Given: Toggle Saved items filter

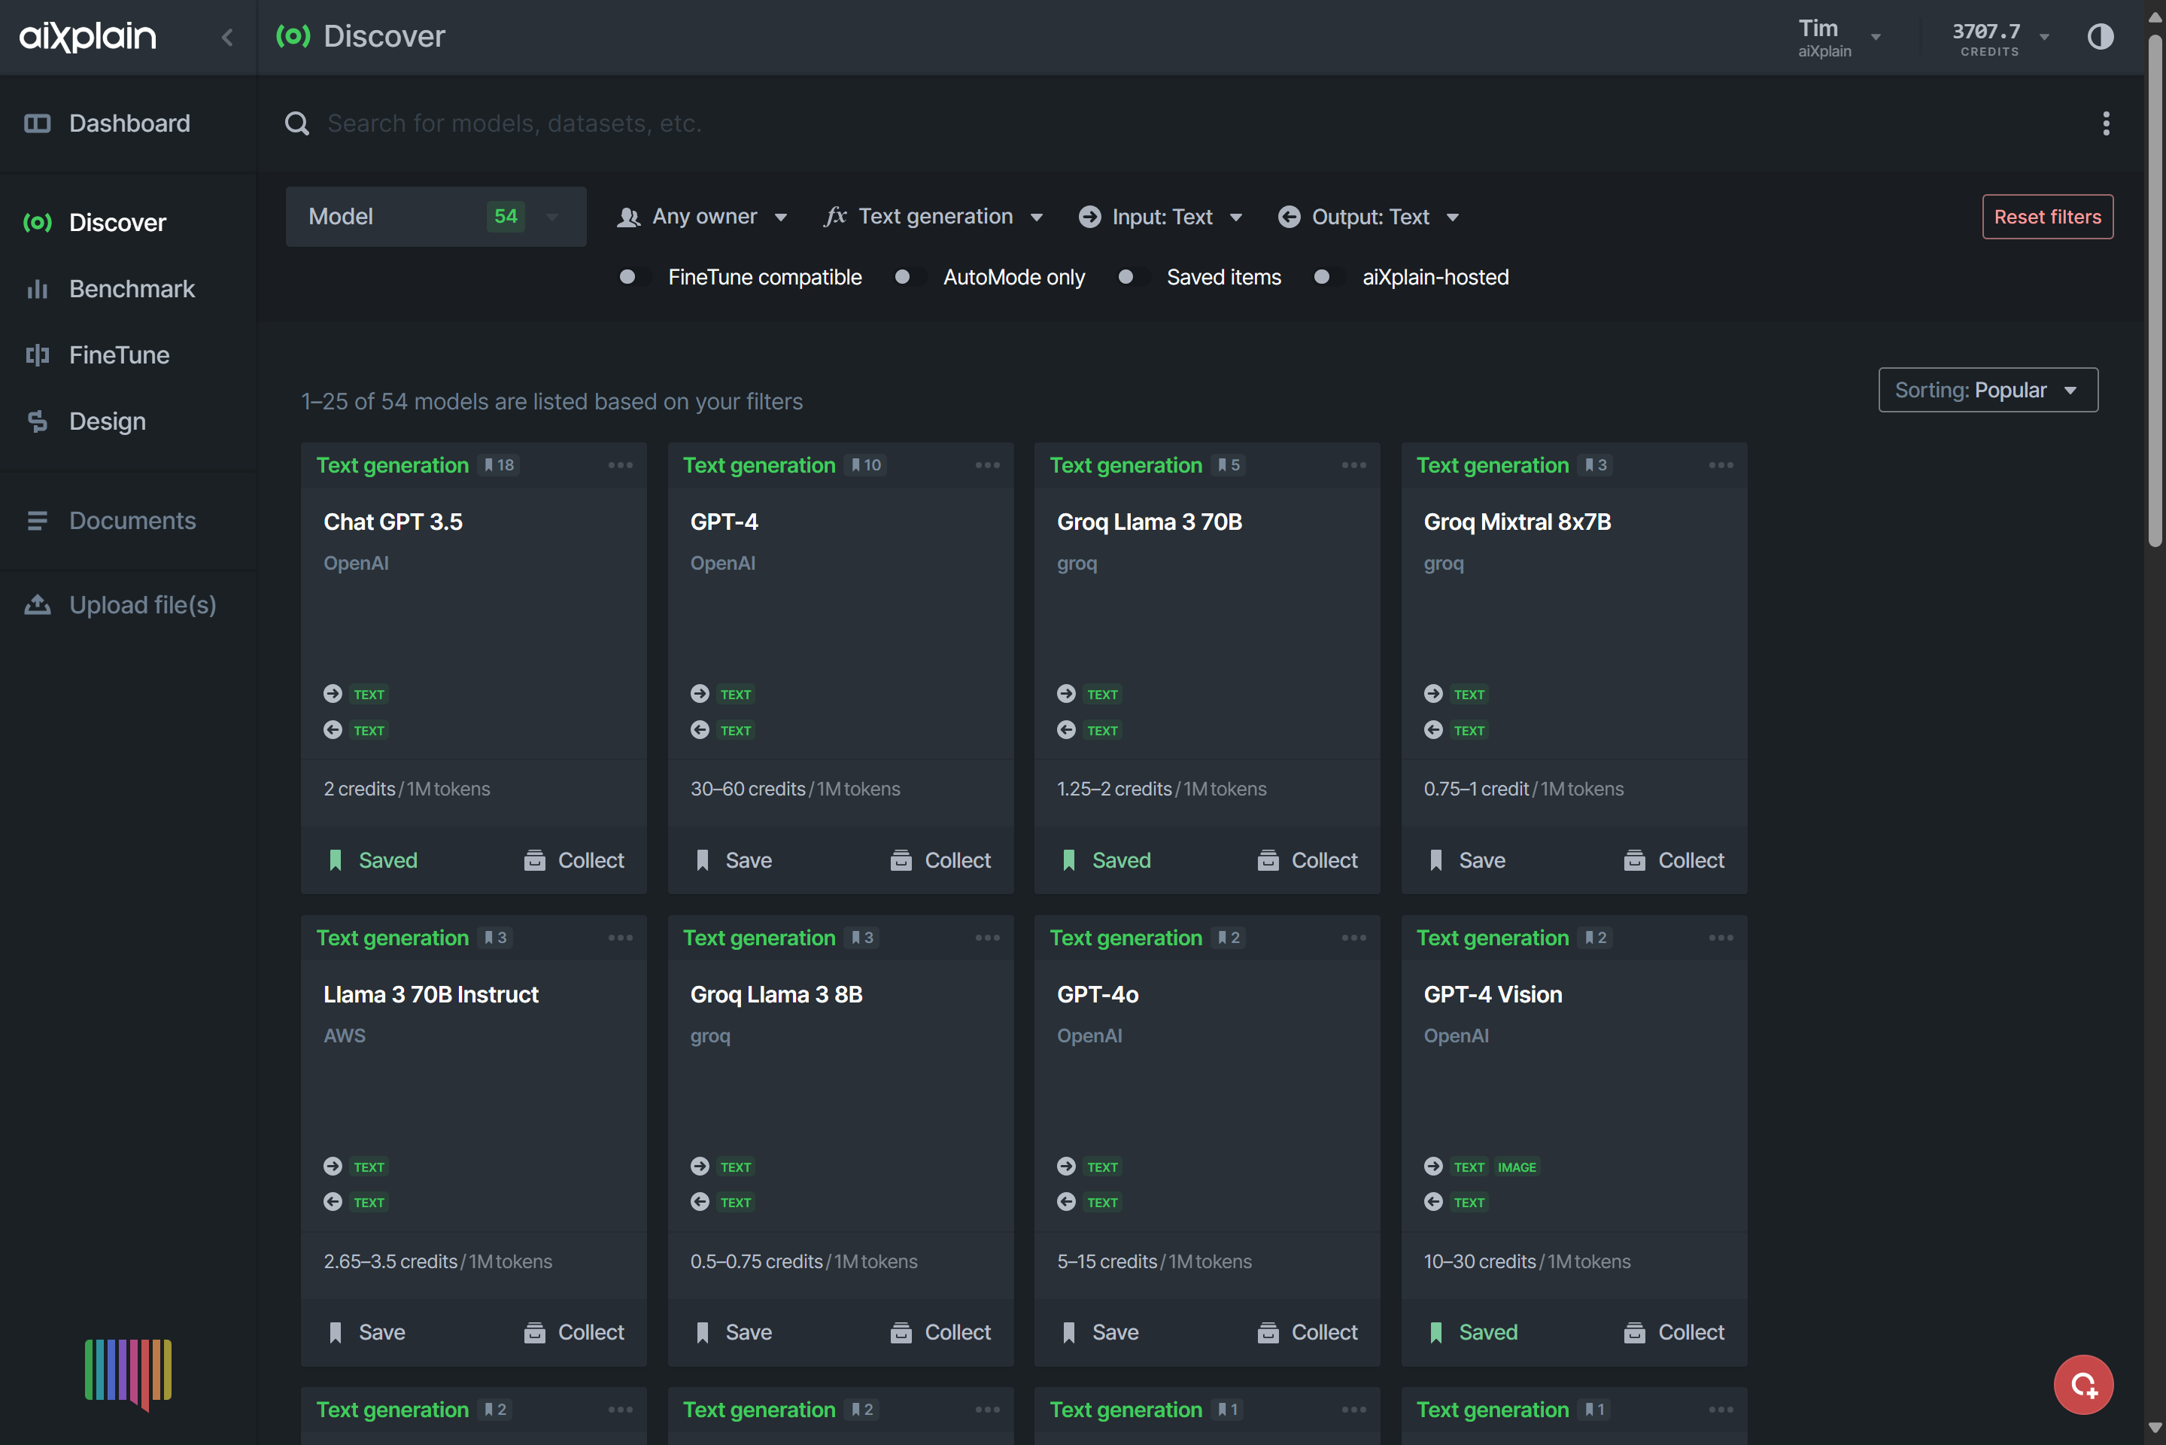Looking at the screenshot, I should click(x=1133, y=278).
